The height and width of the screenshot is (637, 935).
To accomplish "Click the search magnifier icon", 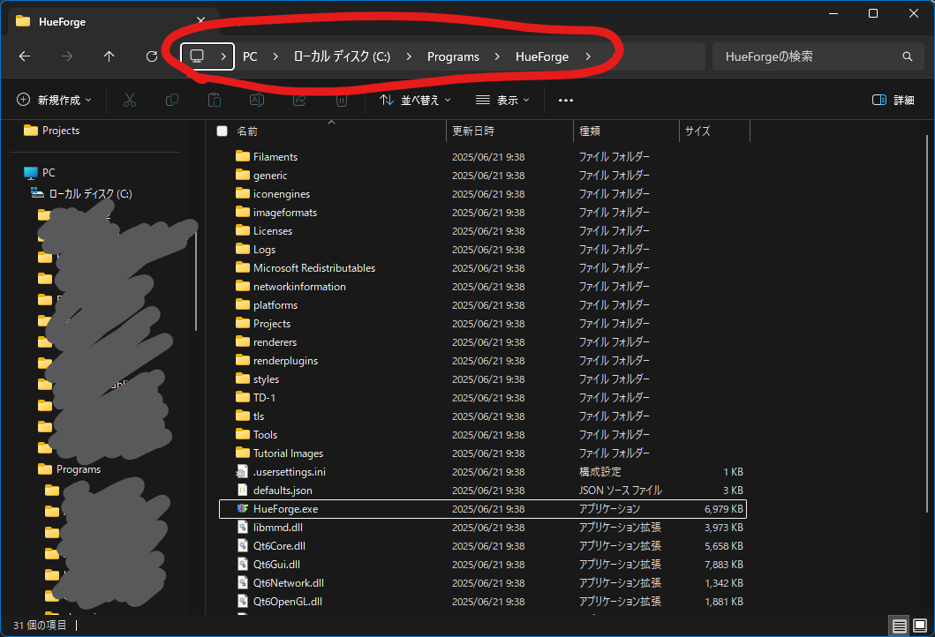I will 907,56.
